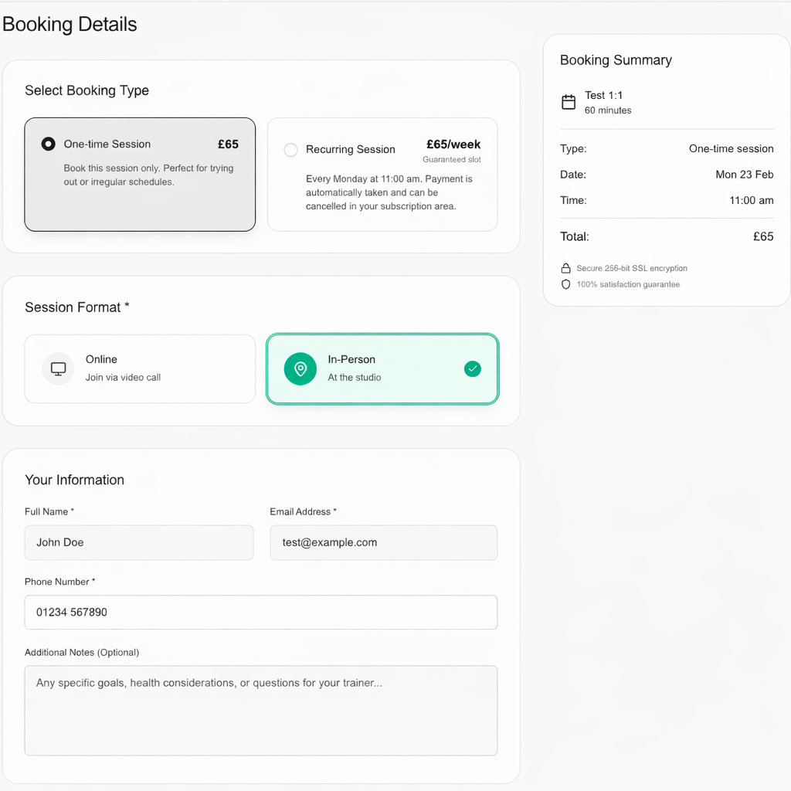Select the Recurring Session radio button
Image resolution: width=791 pixels, height=791 pixels.
(x=290, y=150)
